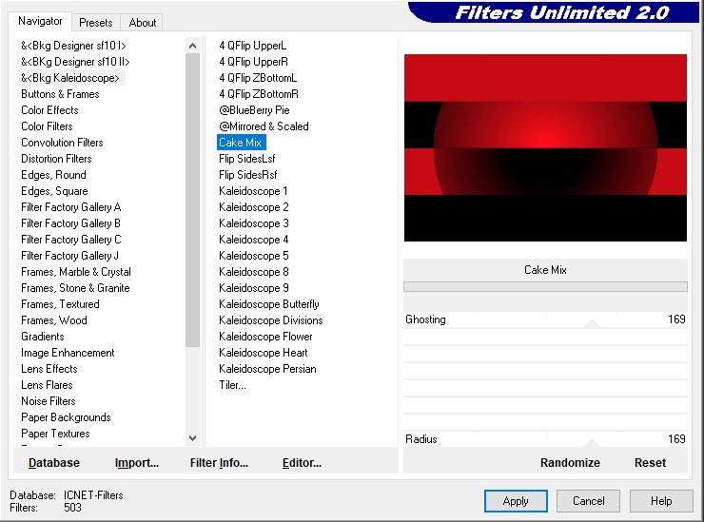Choose Frames, Stone & Granite
This screenshot has width=704, height=522.
coord(75,288)
